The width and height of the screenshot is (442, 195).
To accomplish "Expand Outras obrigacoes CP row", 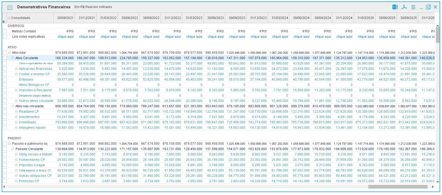I will [16, 176].
